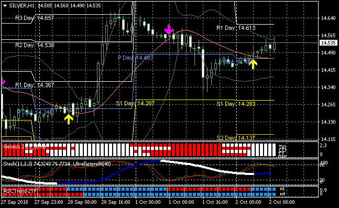Click the TVI row label in Genesis
This screenshot has height=208, width=339.
pos(282,147)
